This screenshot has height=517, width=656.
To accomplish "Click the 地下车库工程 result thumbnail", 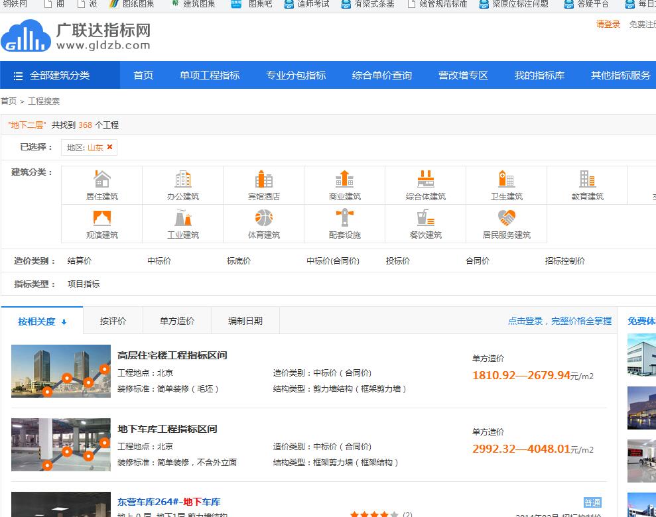I will (x=61, y=445).
